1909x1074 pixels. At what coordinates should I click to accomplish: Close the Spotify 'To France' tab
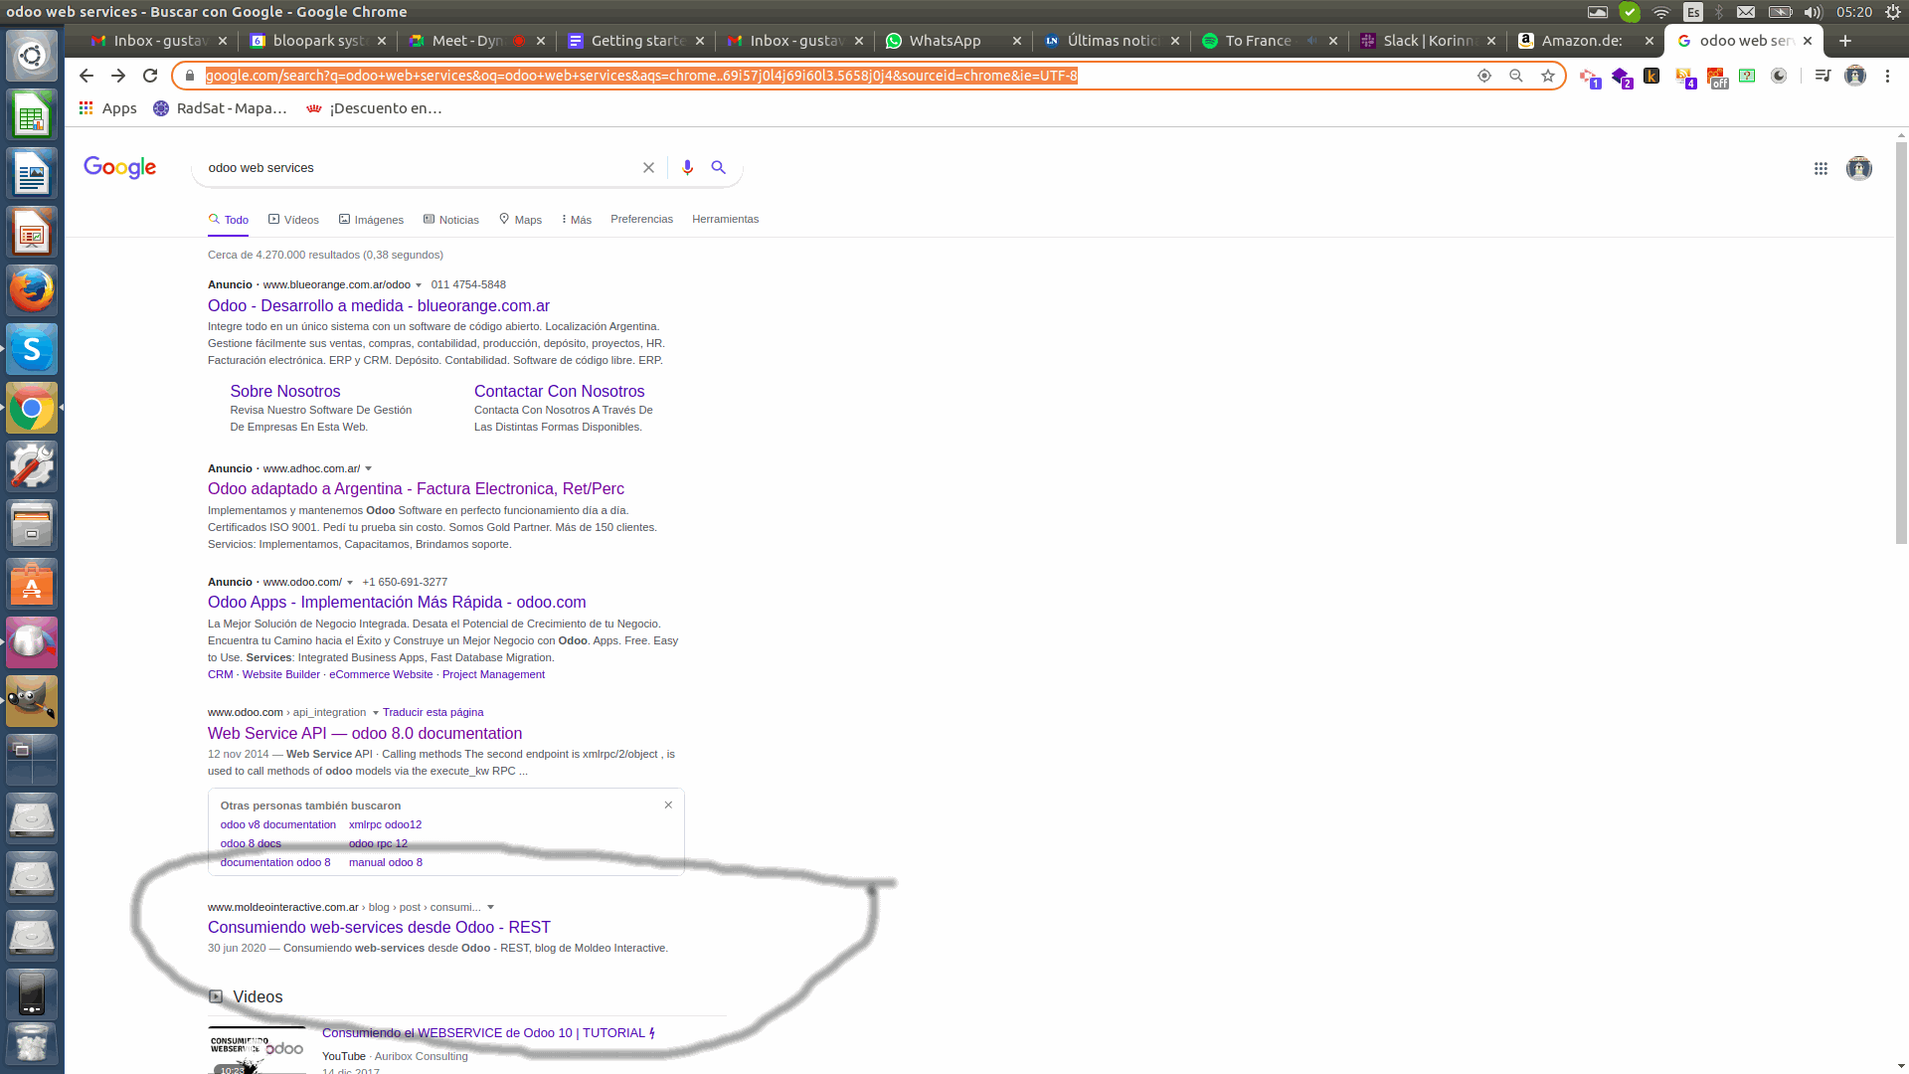click(x=1333, y=41)
